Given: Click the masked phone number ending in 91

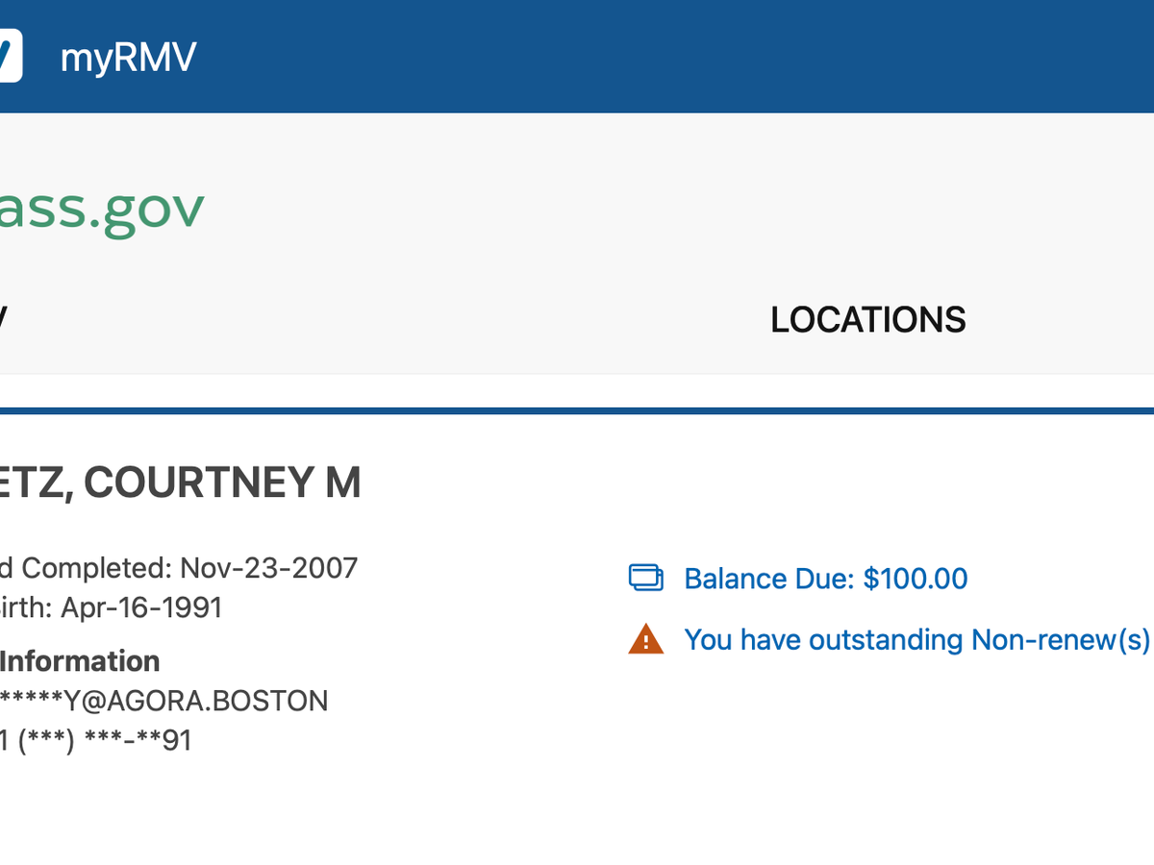Looking at the screenshot, I should (96, 740).
